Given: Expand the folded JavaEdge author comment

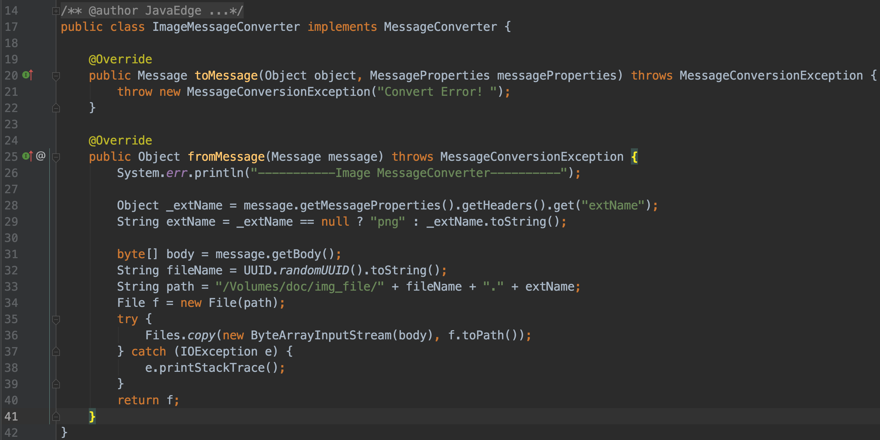Looking at the screenshot, I should pyautogui.click(x=56, y=11).
